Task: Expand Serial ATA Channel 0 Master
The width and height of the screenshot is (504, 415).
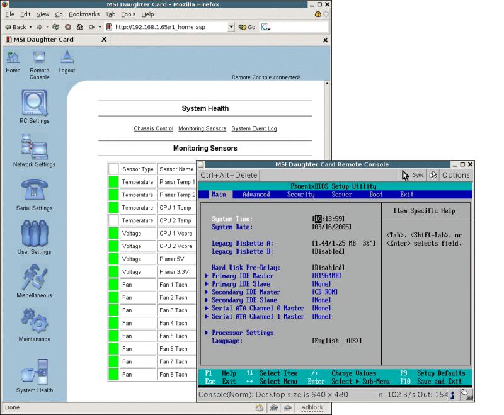Action: [207, 309]
